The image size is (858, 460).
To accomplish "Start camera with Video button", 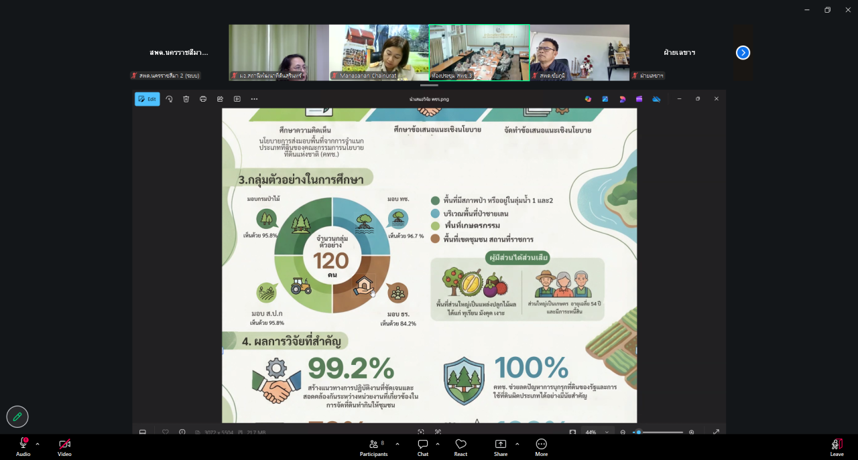I will point(64,447).
